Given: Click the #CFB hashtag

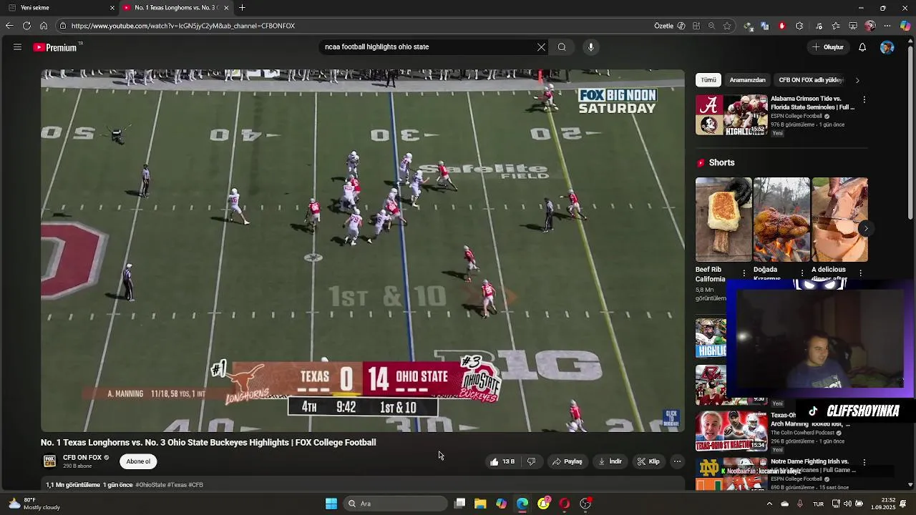Looking at the screenshot, I should [x=195, y=485].
